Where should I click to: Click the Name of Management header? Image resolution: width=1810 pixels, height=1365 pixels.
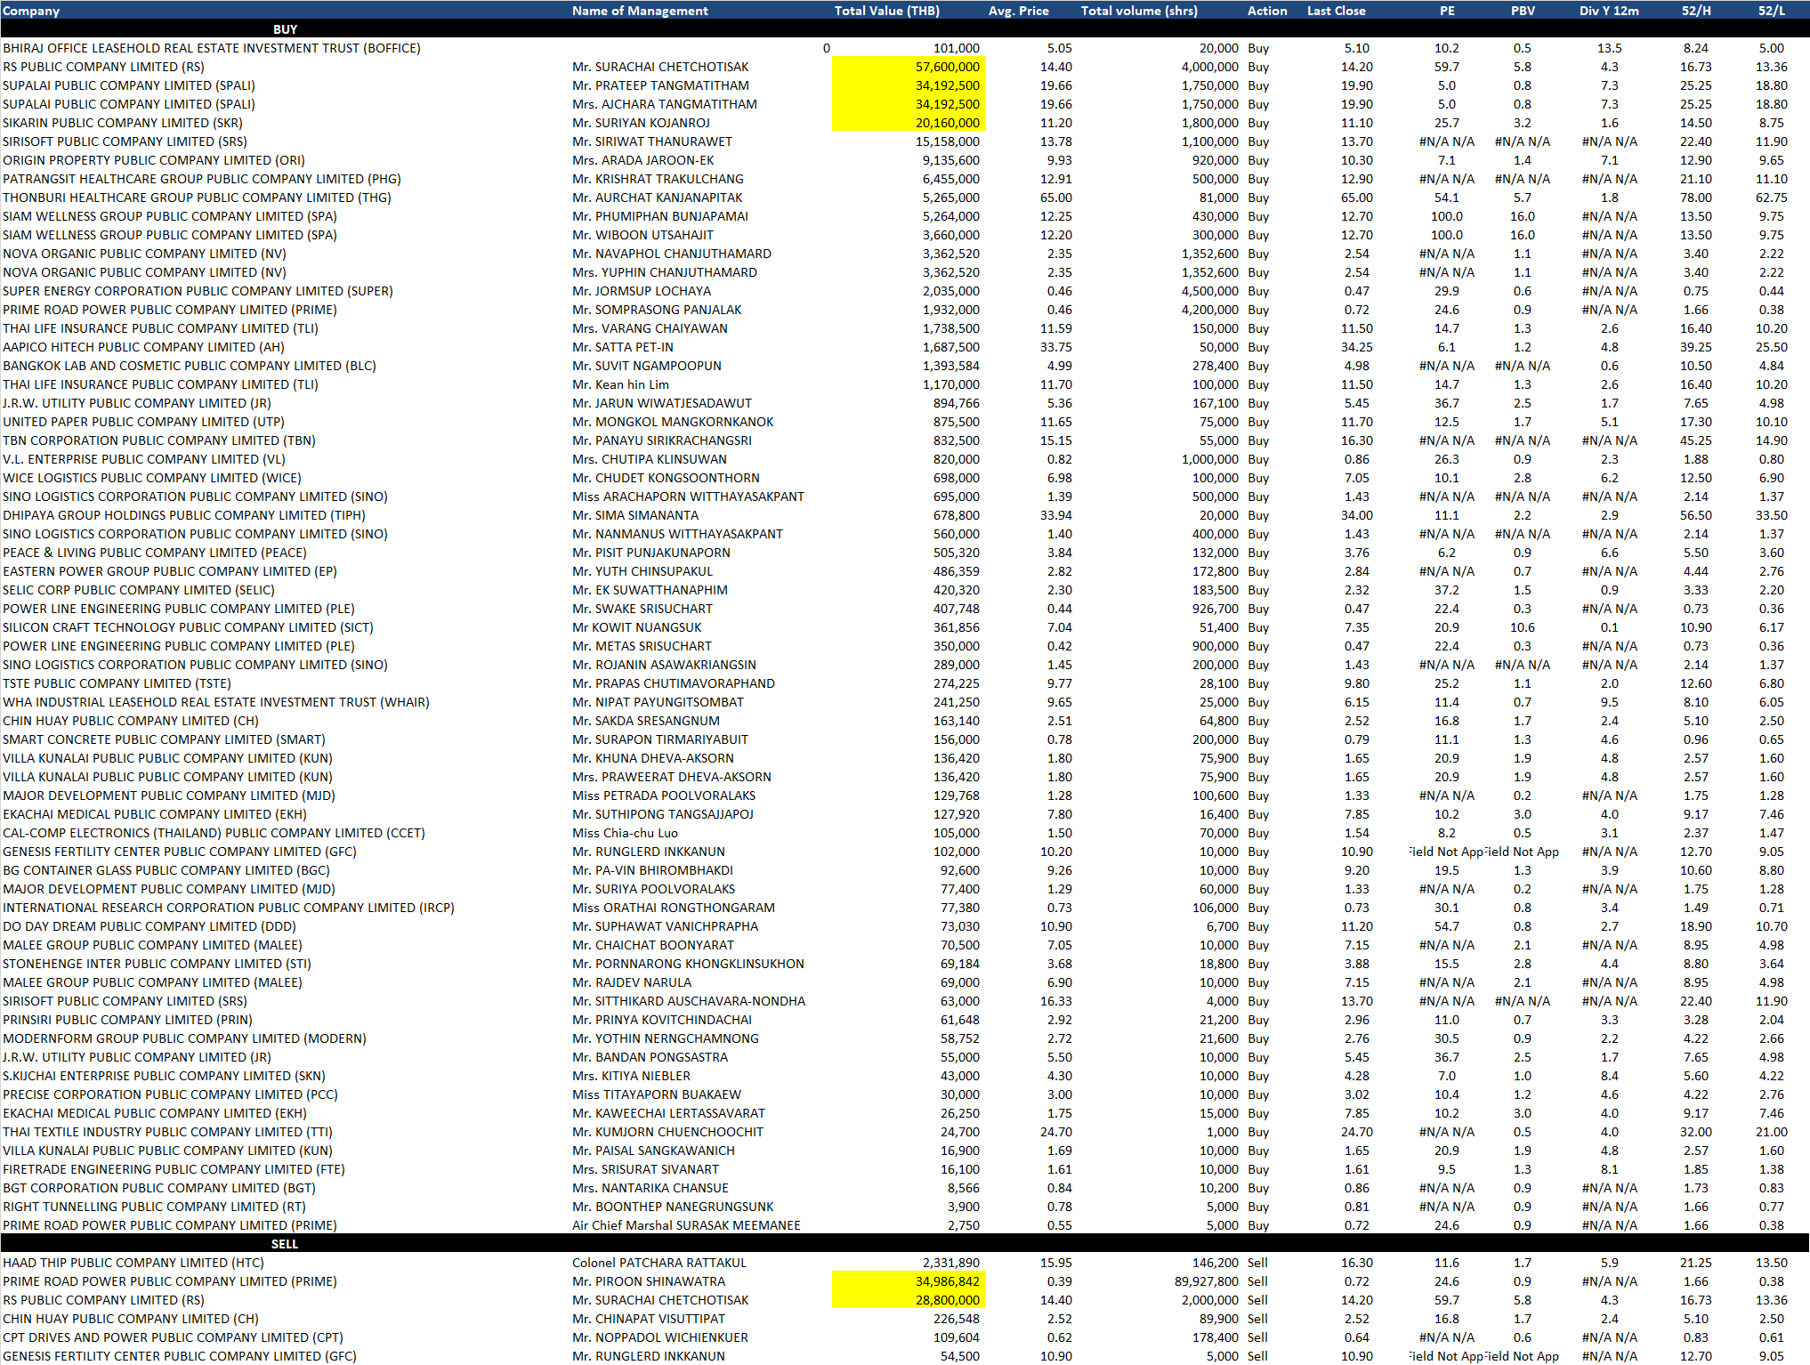point(640,11)
